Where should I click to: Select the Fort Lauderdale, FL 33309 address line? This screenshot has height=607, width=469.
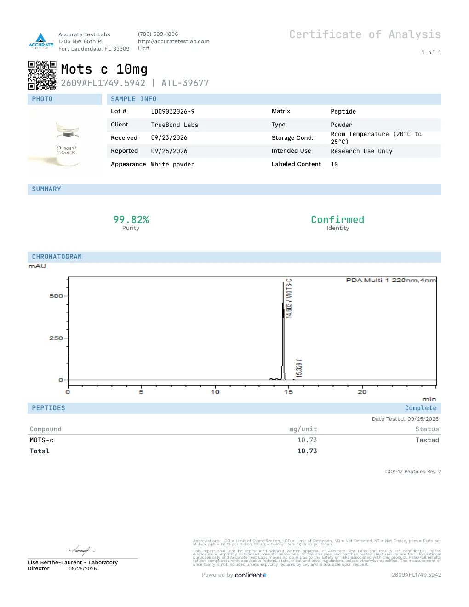(x=94, y=49)
